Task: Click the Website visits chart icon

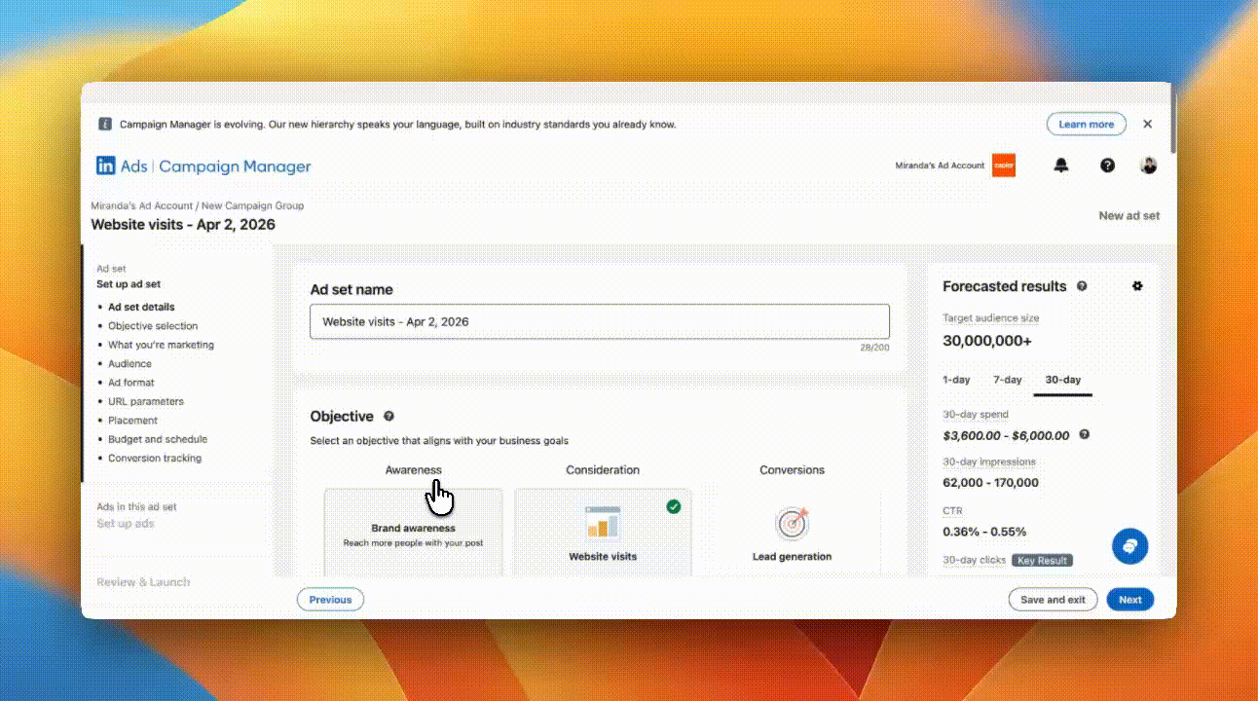Action: [x=603, y=524]
